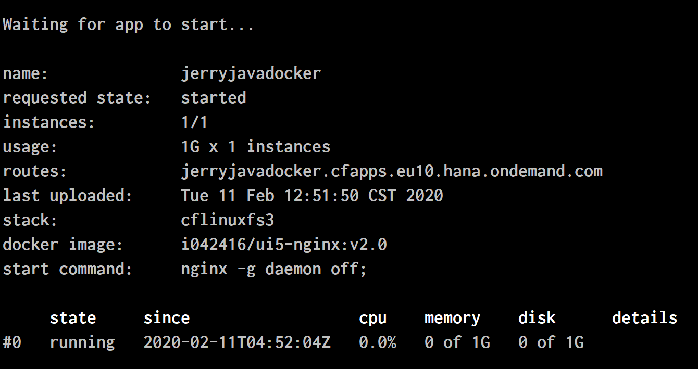This screenshot has width=698, height=369.
Task: Click the since timestamp 2020-02-11T04:52:04Z
Action: coord(237,342)
